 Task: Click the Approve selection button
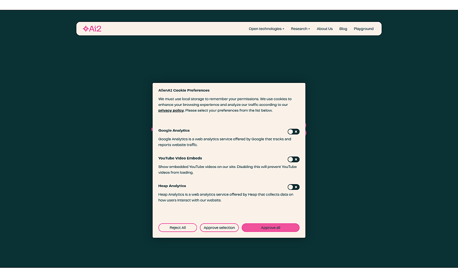(x=219, y=228)
